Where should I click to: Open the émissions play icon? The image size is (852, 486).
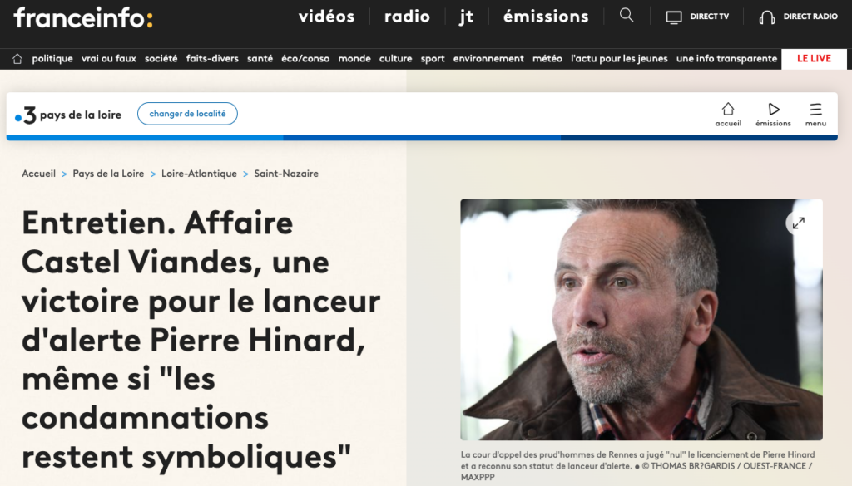[x=774, y=109]
